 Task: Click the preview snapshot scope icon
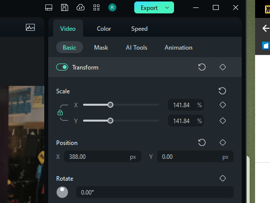[x=30, y=27]
